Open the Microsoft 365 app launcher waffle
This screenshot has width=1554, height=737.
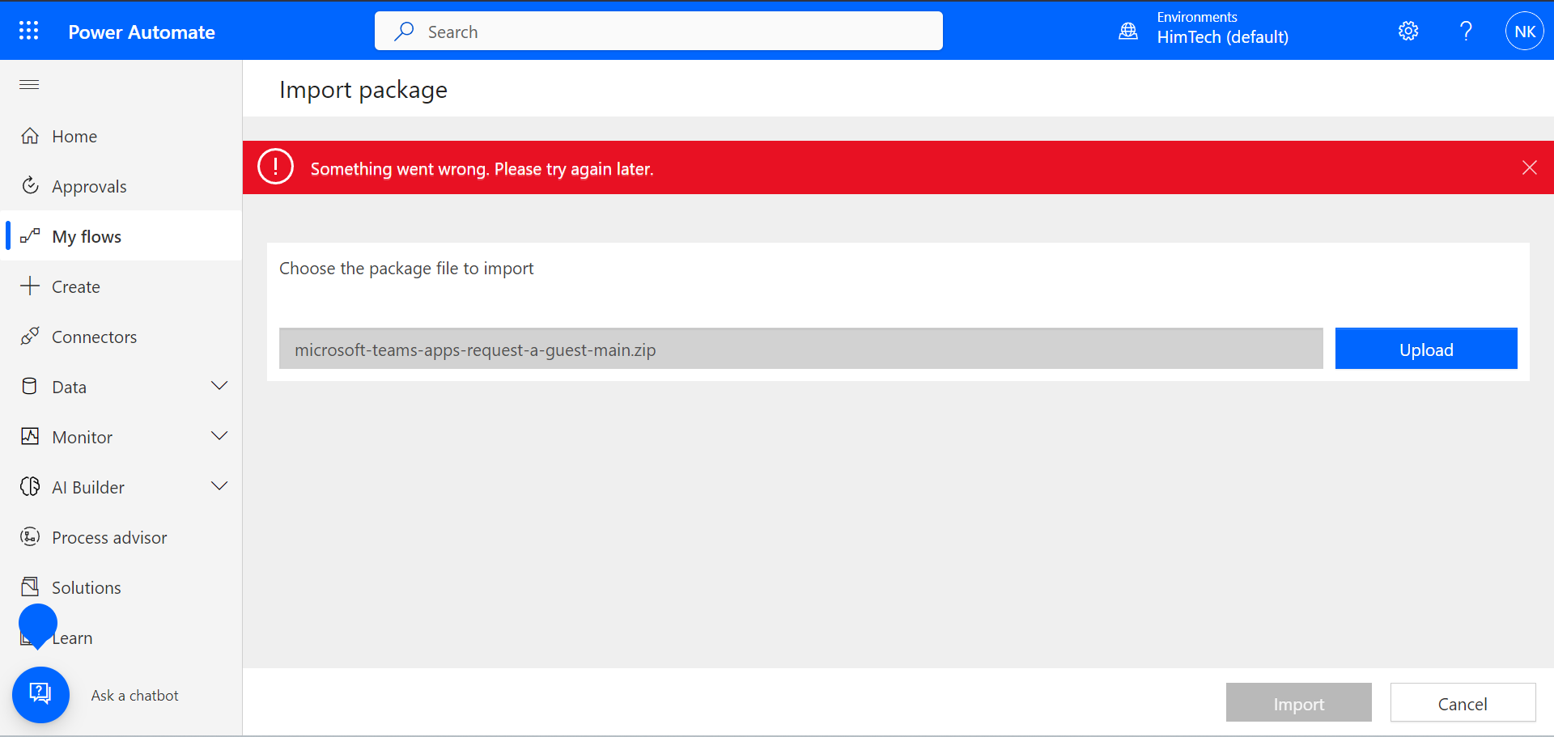click(28, 30)
